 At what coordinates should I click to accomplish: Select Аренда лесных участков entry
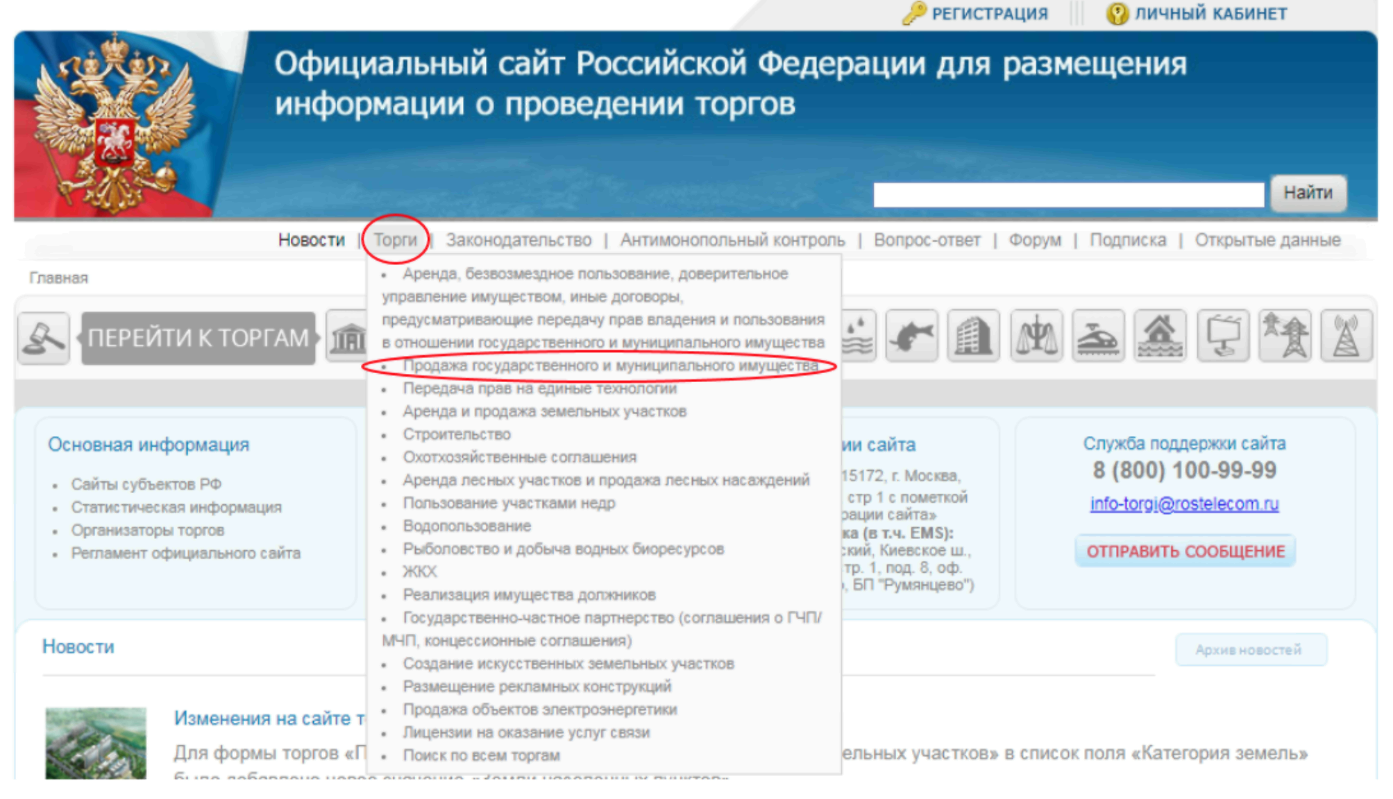coord(606,480)
